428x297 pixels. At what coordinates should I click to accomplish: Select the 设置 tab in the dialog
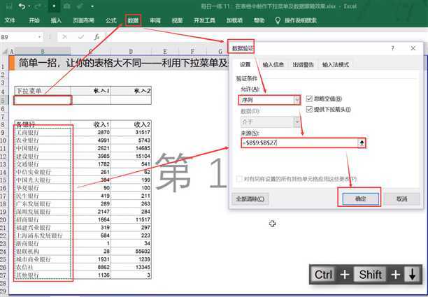pyautogui.click(x=245, y=64)
